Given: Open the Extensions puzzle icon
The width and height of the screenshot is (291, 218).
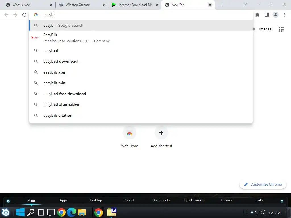Looking at the screenshot, I should pos(257,15).
